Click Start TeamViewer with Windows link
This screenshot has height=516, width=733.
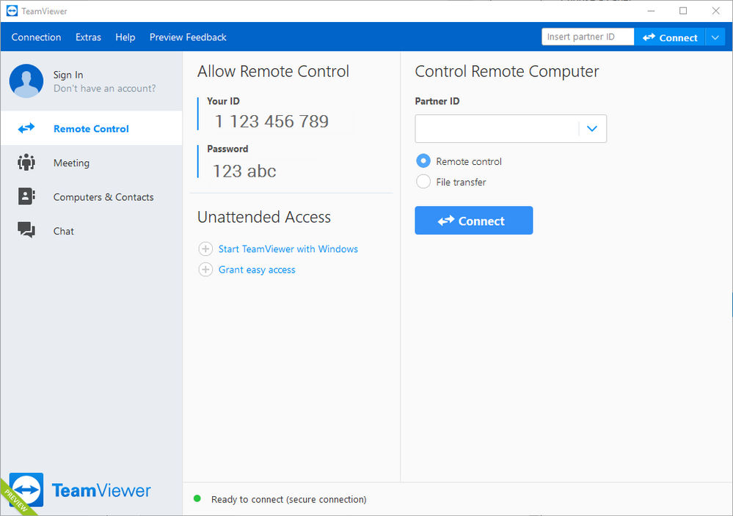(288, 249)
